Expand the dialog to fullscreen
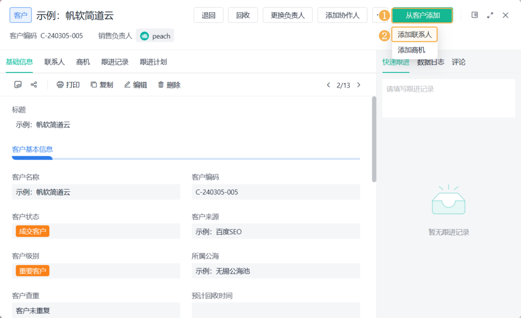 [x=490, y=15]
